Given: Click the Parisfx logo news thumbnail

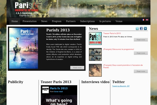Looking at the screenshot, I should (x=95, y=39).
